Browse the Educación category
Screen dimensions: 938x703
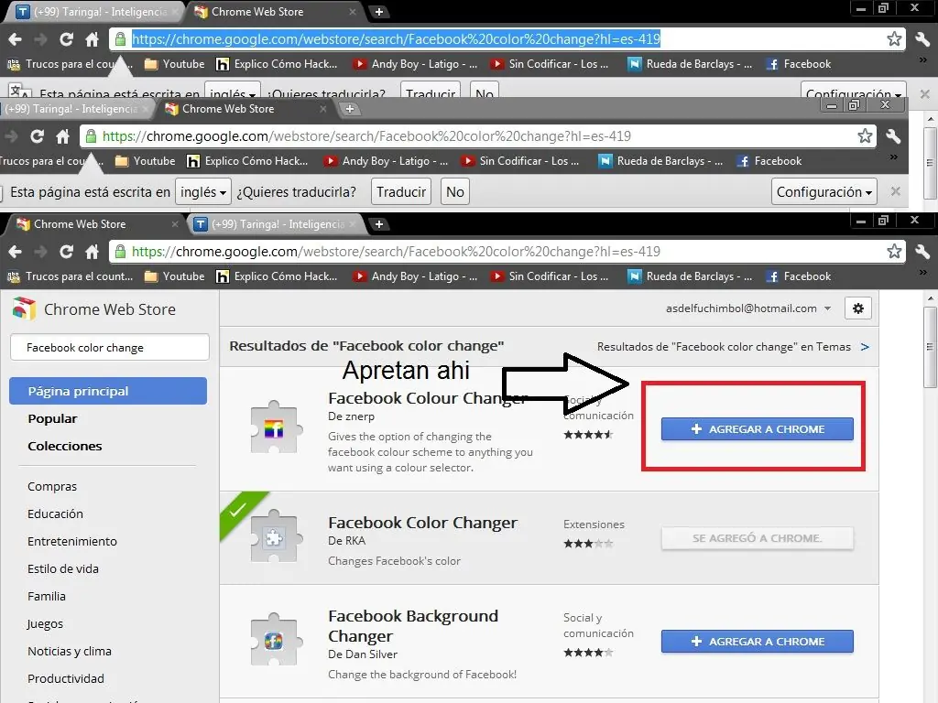coord(55,514)
